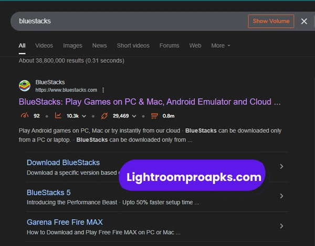Open the Download BlueStacks sitelink
The width and height of the screenshot is (315, 246).
[x=63, y=163]
